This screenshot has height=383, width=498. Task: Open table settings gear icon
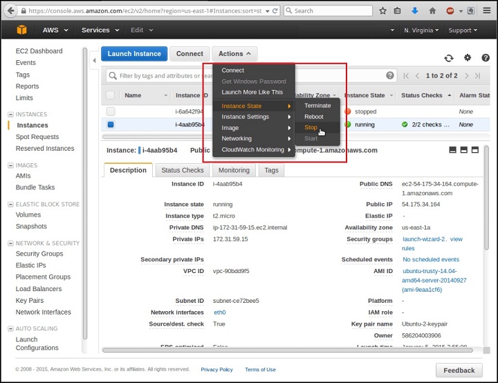(468, 58)
